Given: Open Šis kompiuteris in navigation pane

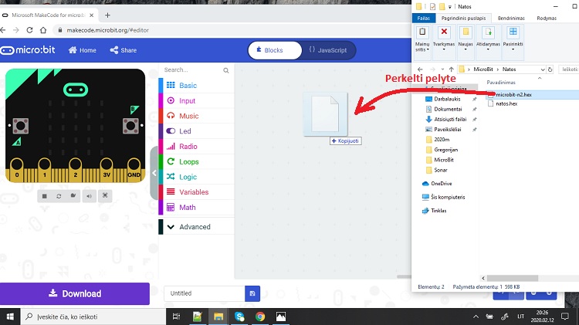Looking at the screenshot, I should (448, 197).
